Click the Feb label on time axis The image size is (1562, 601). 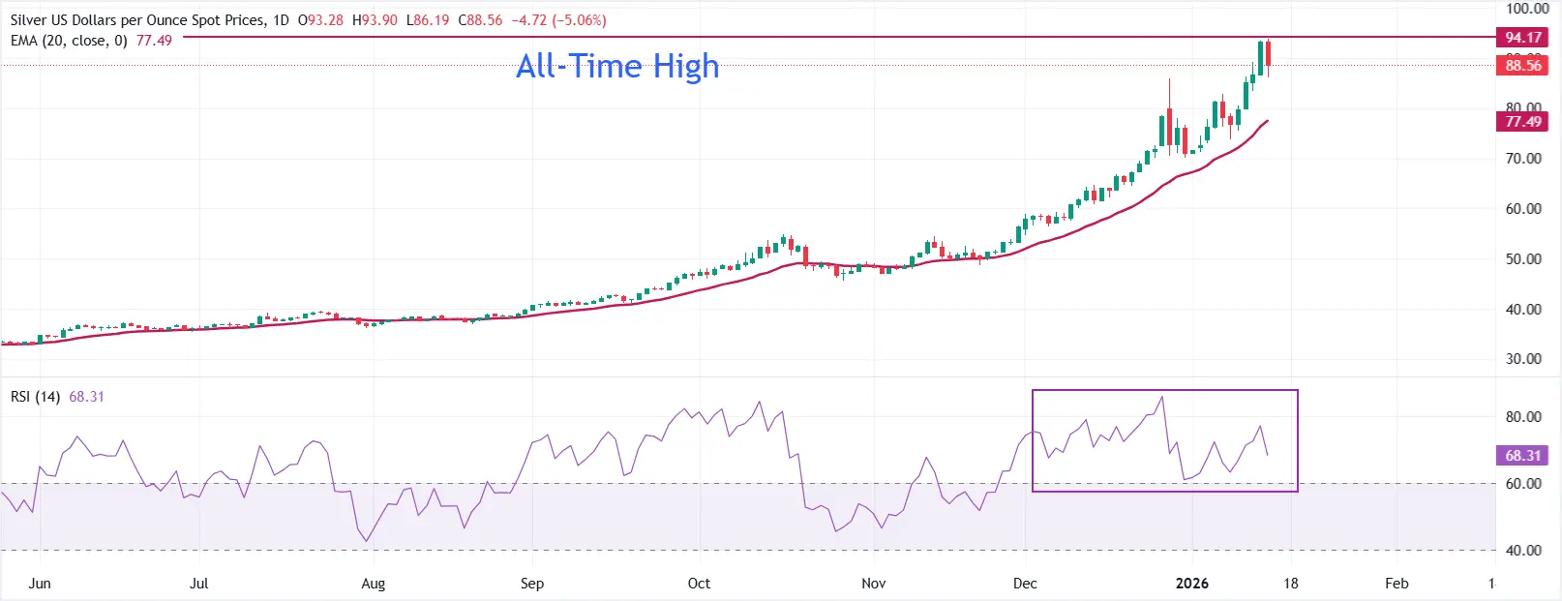[1397, 584]
